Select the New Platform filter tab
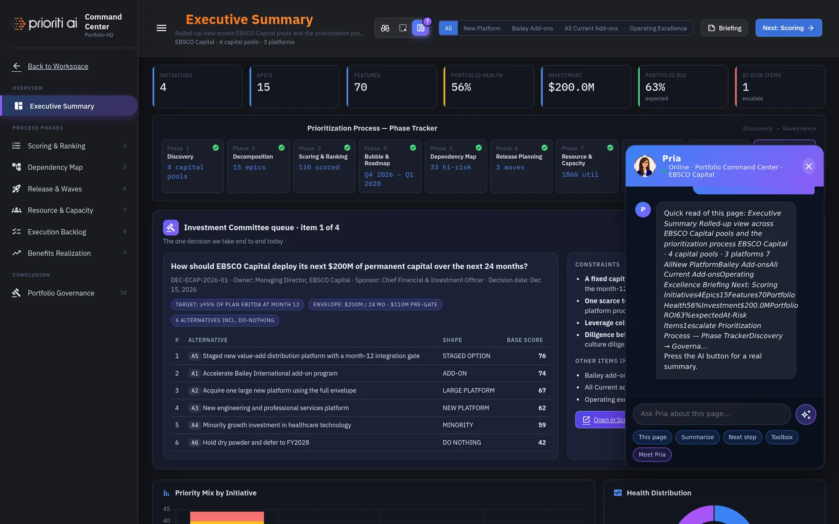Viewport: 839px width, 524px height. click(x=482, y=28)
